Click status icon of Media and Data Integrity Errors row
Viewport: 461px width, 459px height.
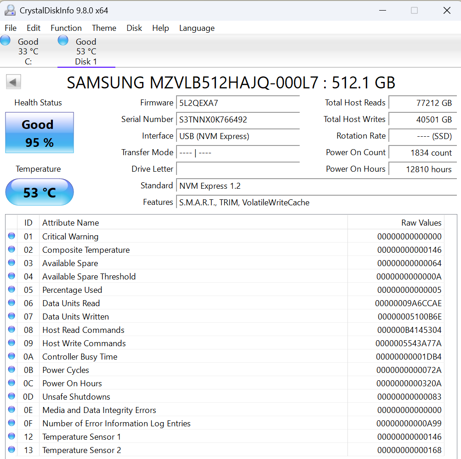[x=11, y=409]
